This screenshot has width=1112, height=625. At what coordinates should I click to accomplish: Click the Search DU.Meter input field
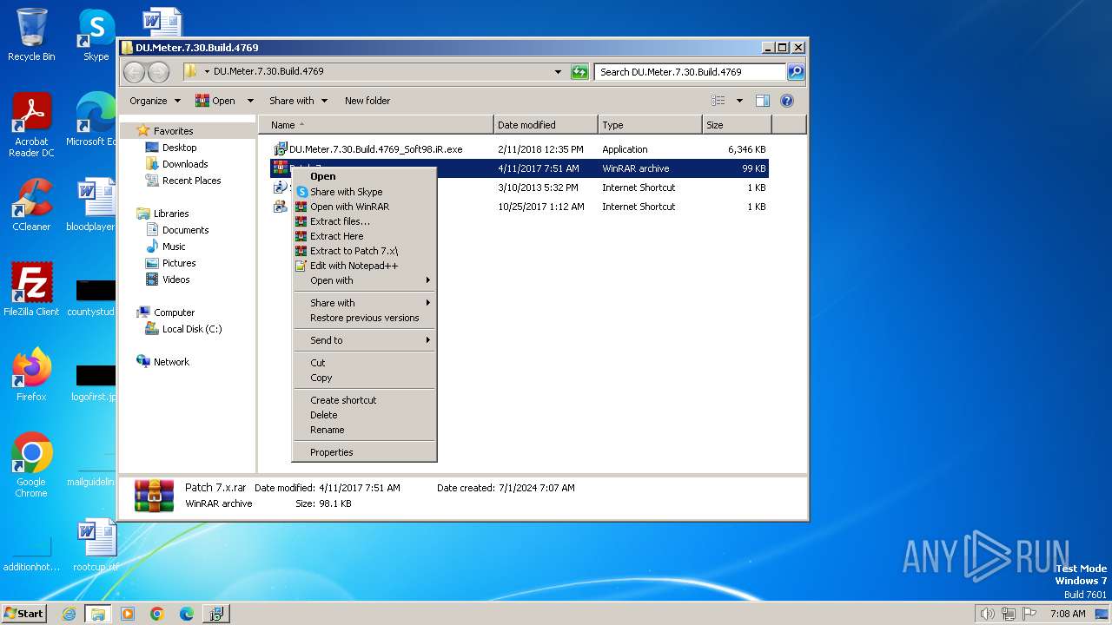(x=690, y=72)
